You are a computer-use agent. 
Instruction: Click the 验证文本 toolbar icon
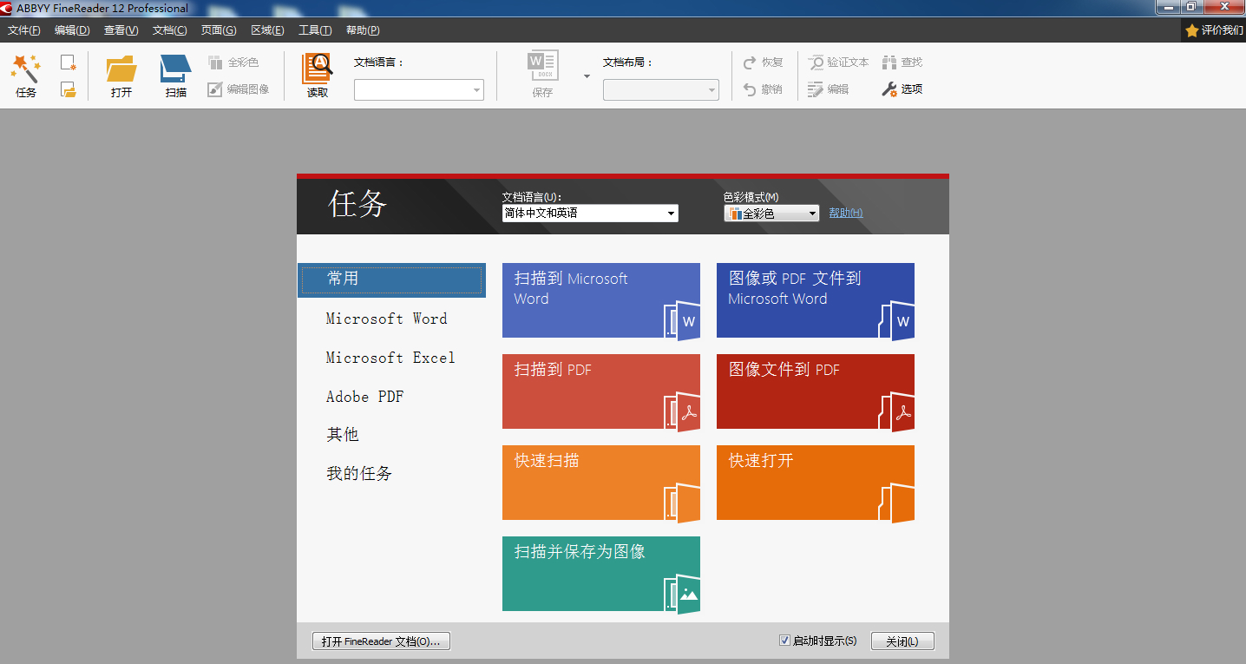pos(816,62)
